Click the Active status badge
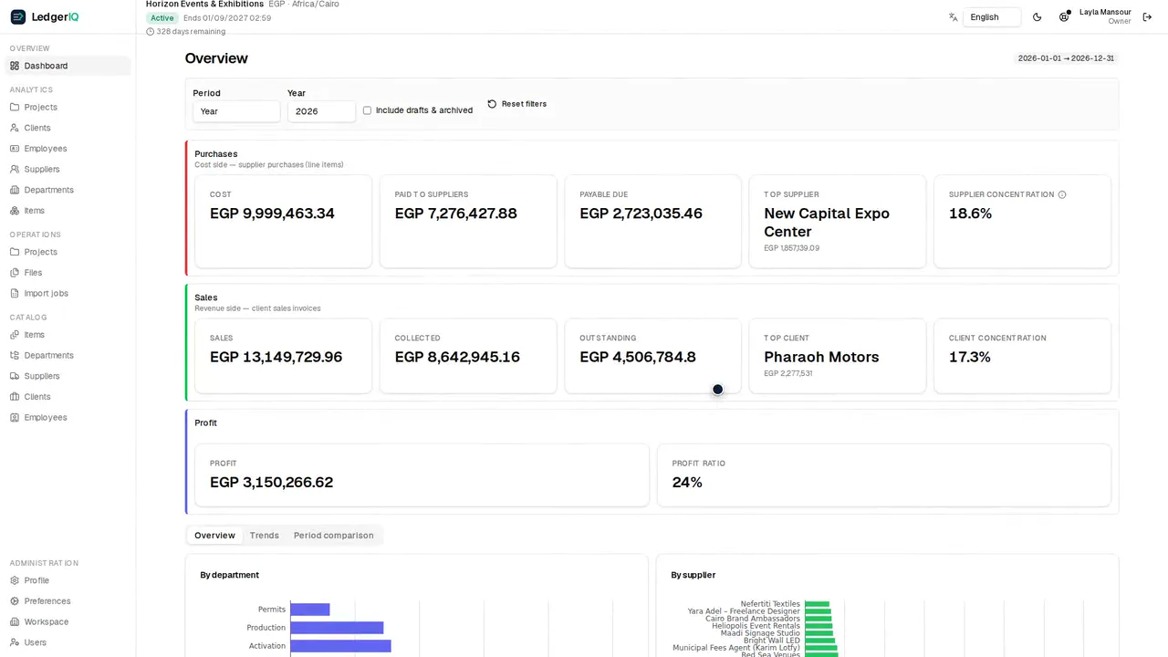 click(x=162, y=18)
